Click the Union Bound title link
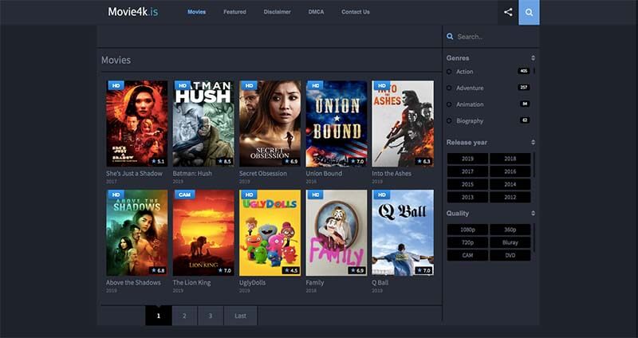This screenshot has width=638, height=338. click(324, 173)
